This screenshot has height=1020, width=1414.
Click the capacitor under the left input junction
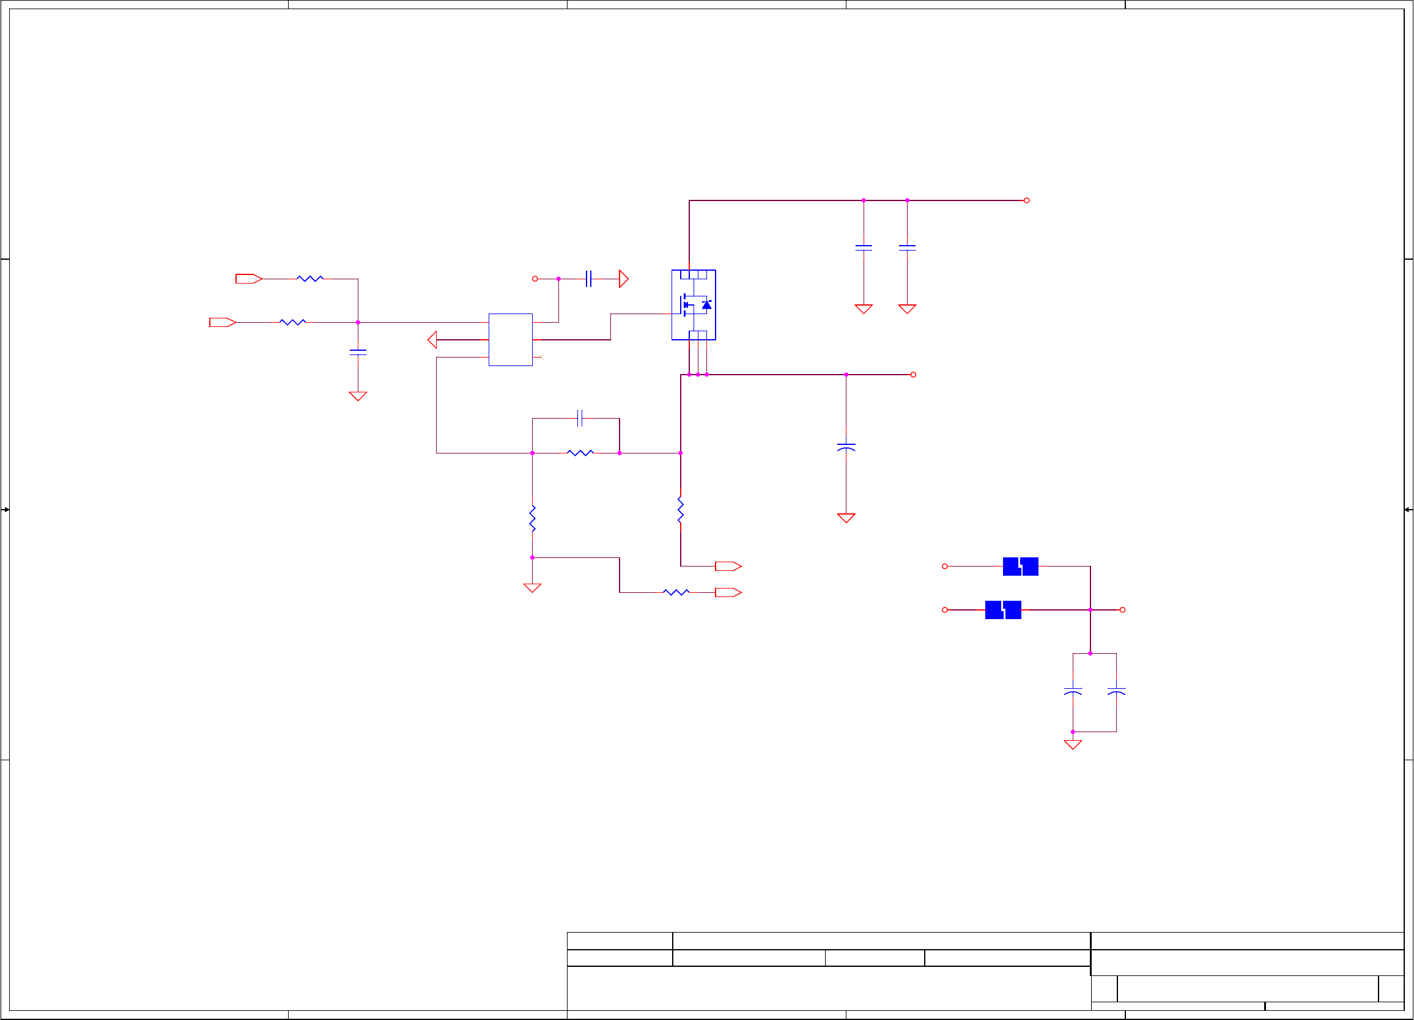pyautogui.click(x=358, y=353)
